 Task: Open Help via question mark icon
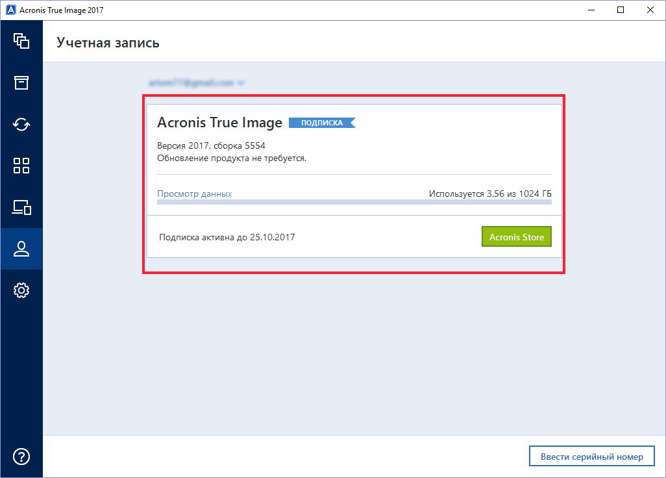(21, 457)
